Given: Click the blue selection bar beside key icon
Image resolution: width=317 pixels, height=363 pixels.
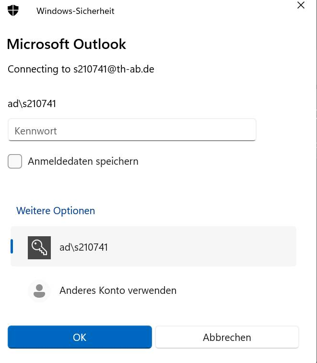Looking at the screenshot, I should click(12, 246).
